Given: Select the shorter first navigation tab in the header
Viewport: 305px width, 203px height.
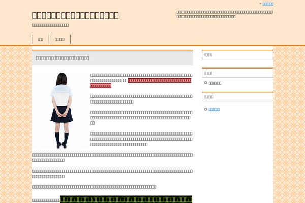Looking at the screenshot, I should point(41,39).
